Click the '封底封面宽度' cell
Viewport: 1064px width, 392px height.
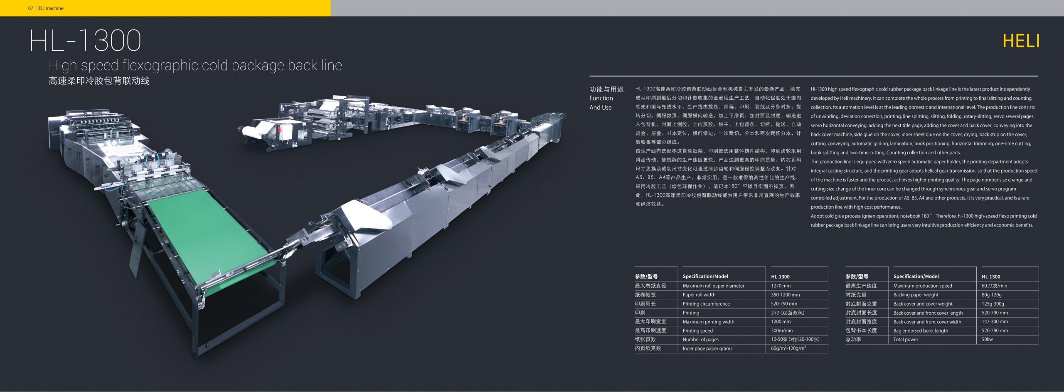(861, 322)
